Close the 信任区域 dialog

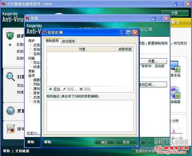(135, 33)
